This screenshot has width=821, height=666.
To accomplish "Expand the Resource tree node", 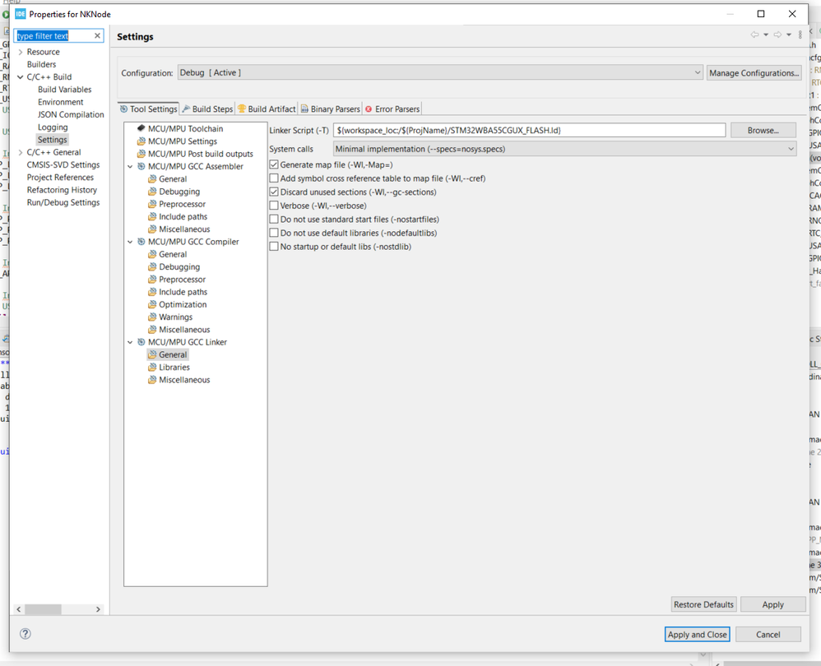I will 21,52.
